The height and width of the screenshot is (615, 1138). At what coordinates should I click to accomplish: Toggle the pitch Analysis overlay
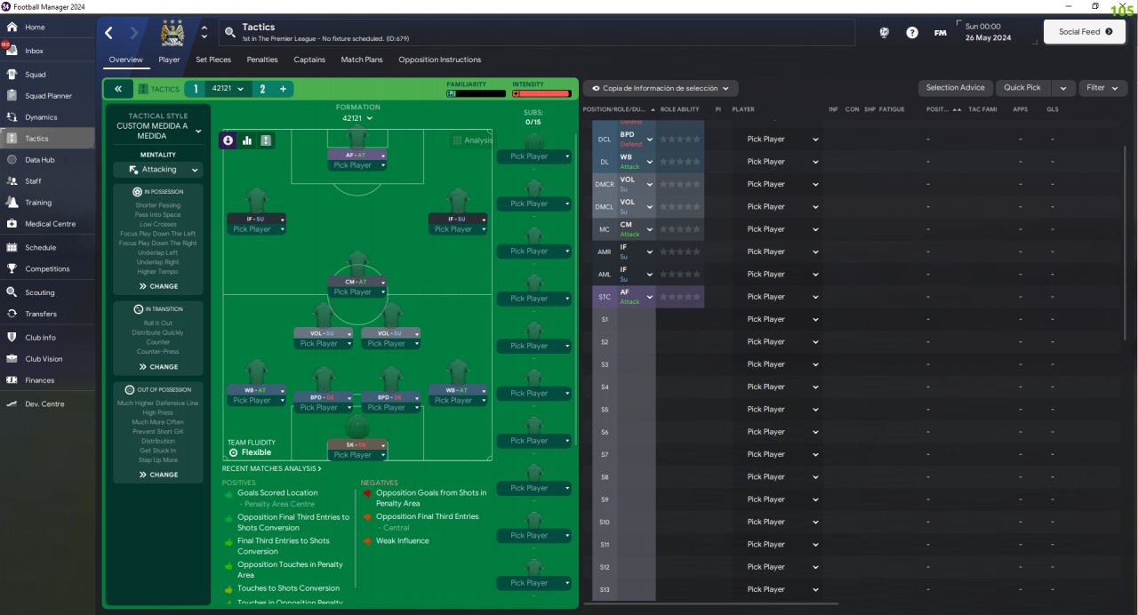(x=472, y=140)
